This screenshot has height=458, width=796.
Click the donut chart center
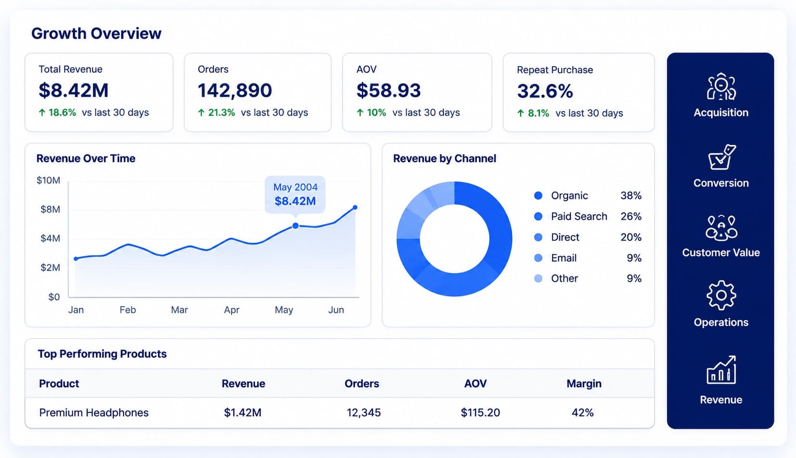pos(454,239)
